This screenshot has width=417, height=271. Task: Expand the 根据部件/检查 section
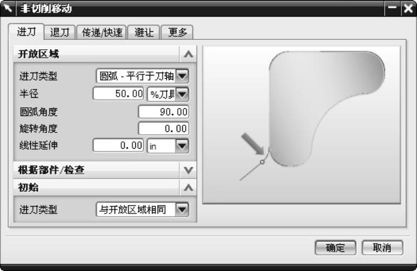(x=188, y=170)
